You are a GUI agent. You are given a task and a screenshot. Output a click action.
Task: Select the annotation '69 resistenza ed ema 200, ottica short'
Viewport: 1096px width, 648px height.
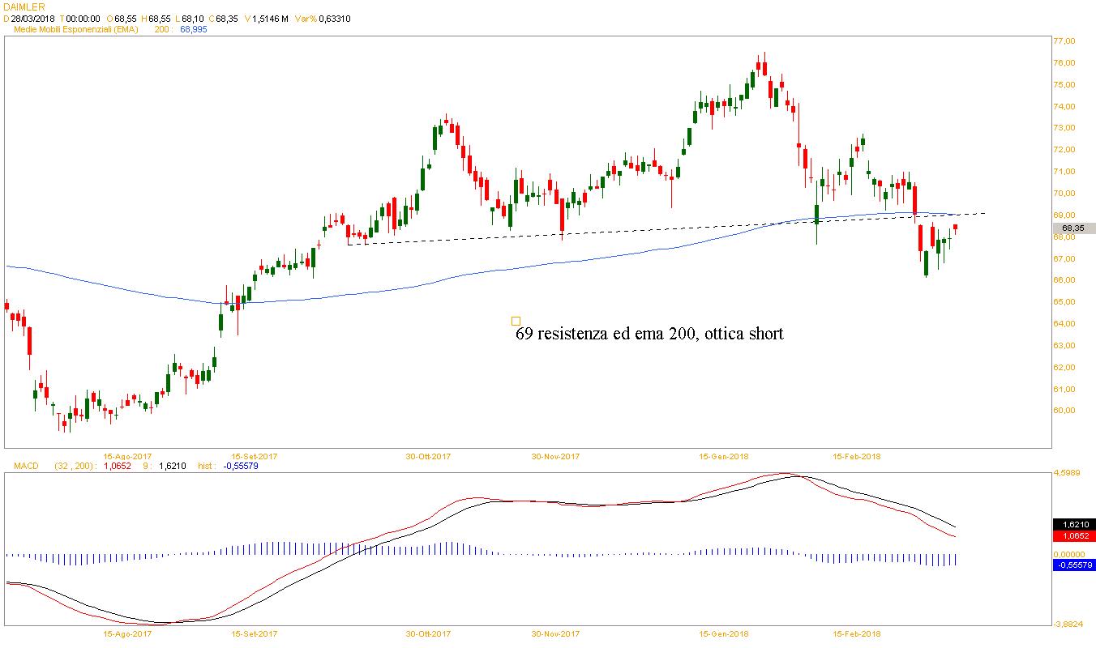[x=650, y=334]
